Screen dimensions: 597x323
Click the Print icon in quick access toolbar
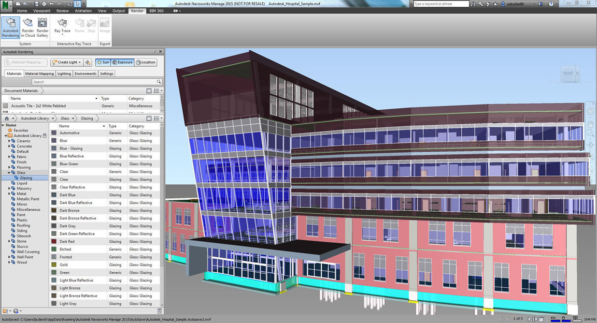(x=44, y=4)
